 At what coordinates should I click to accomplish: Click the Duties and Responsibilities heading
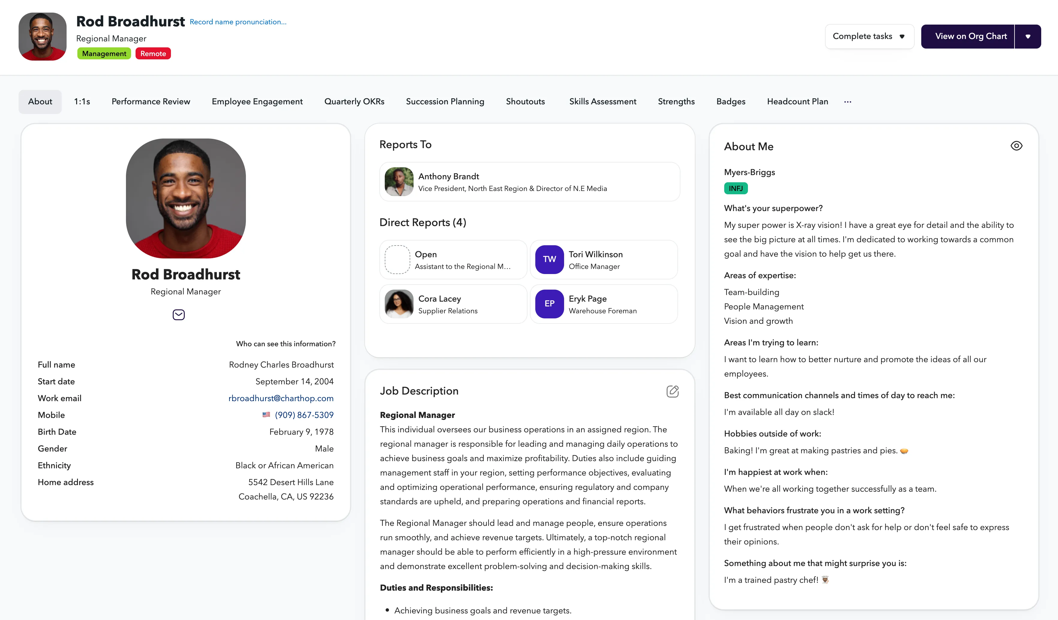[x=436, y=587]
